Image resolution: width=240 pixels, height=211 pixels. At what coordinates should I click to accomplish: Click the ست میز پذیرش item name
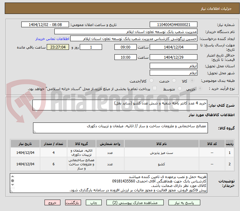pyautogui.click(x=161, y=153)
